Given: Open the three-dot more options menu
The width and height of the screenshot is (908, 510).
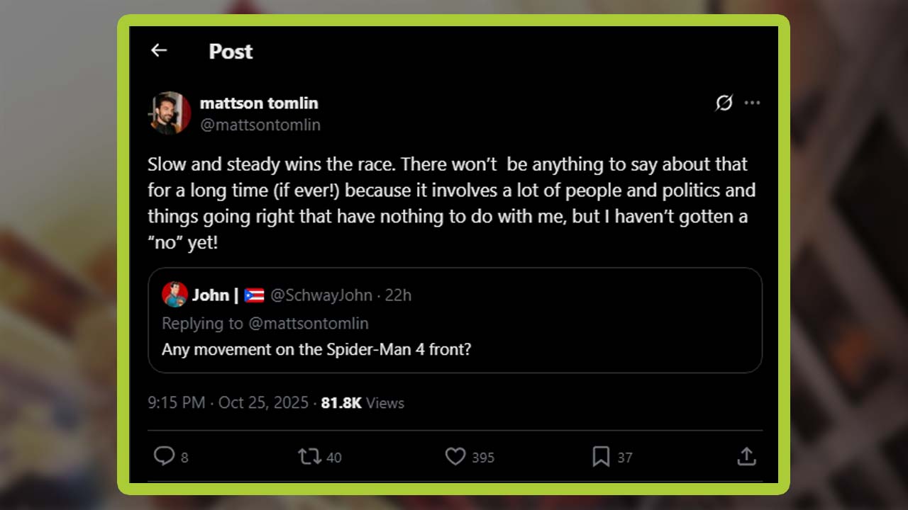Looking at the screenshot, I should [752, 103].
